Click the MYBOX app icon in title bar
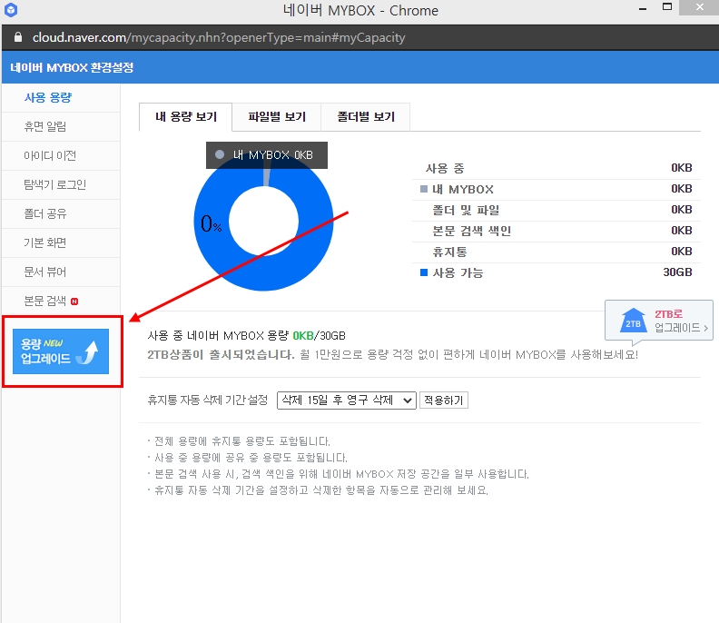This screenshot has width=719, height=623. pyautogui.click(x=11, y=10)
